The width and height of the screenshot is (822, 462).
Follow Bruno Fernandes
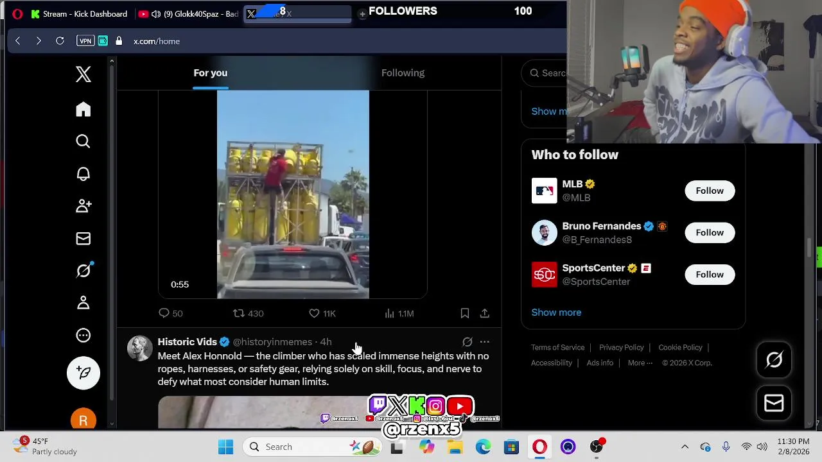point(710,232)
